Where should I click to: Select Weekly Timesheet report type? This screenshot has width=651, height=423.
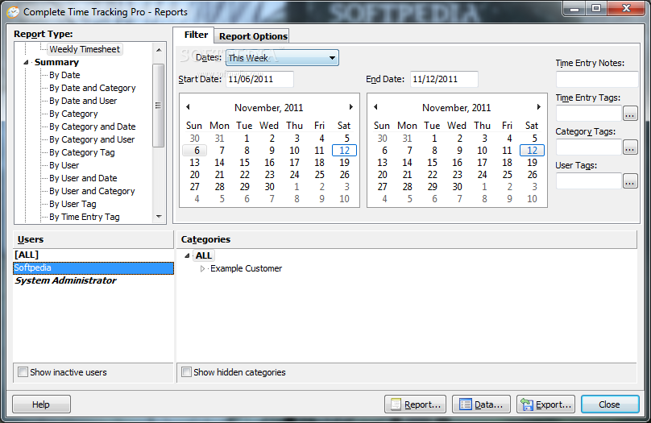(85, 49)
